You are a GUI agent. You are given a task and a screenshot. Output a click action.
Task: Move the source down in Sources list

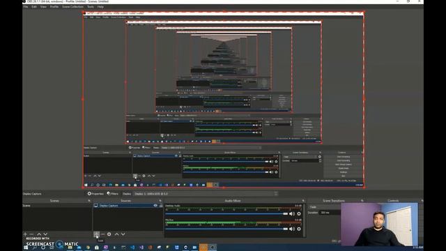[x=123, y=234]
